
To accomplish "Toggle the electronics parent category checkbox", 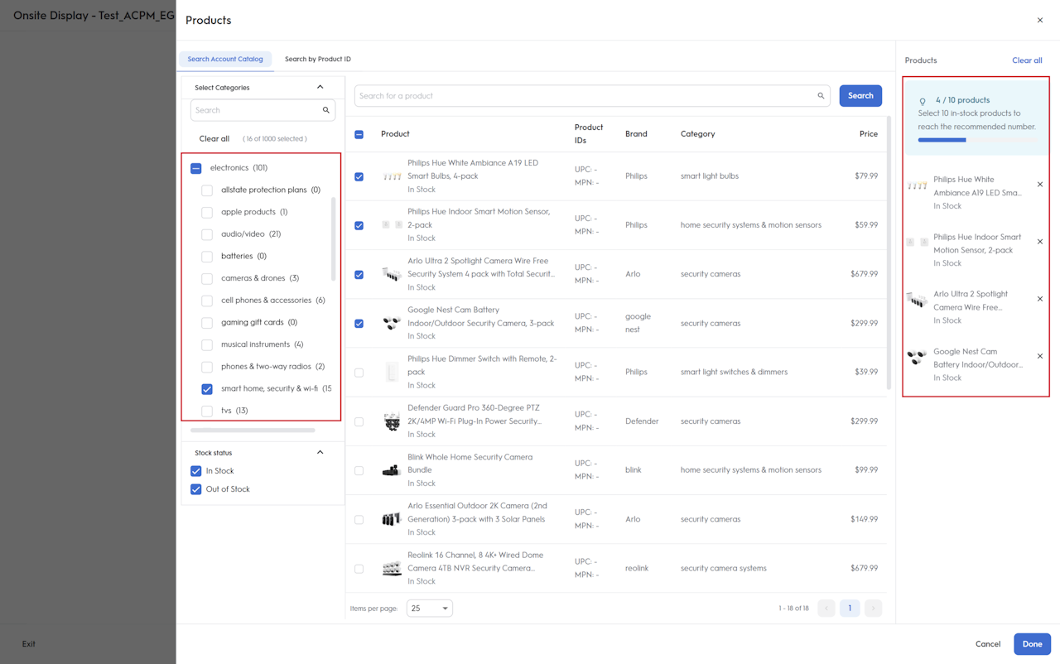I will (x=196, y=168).
